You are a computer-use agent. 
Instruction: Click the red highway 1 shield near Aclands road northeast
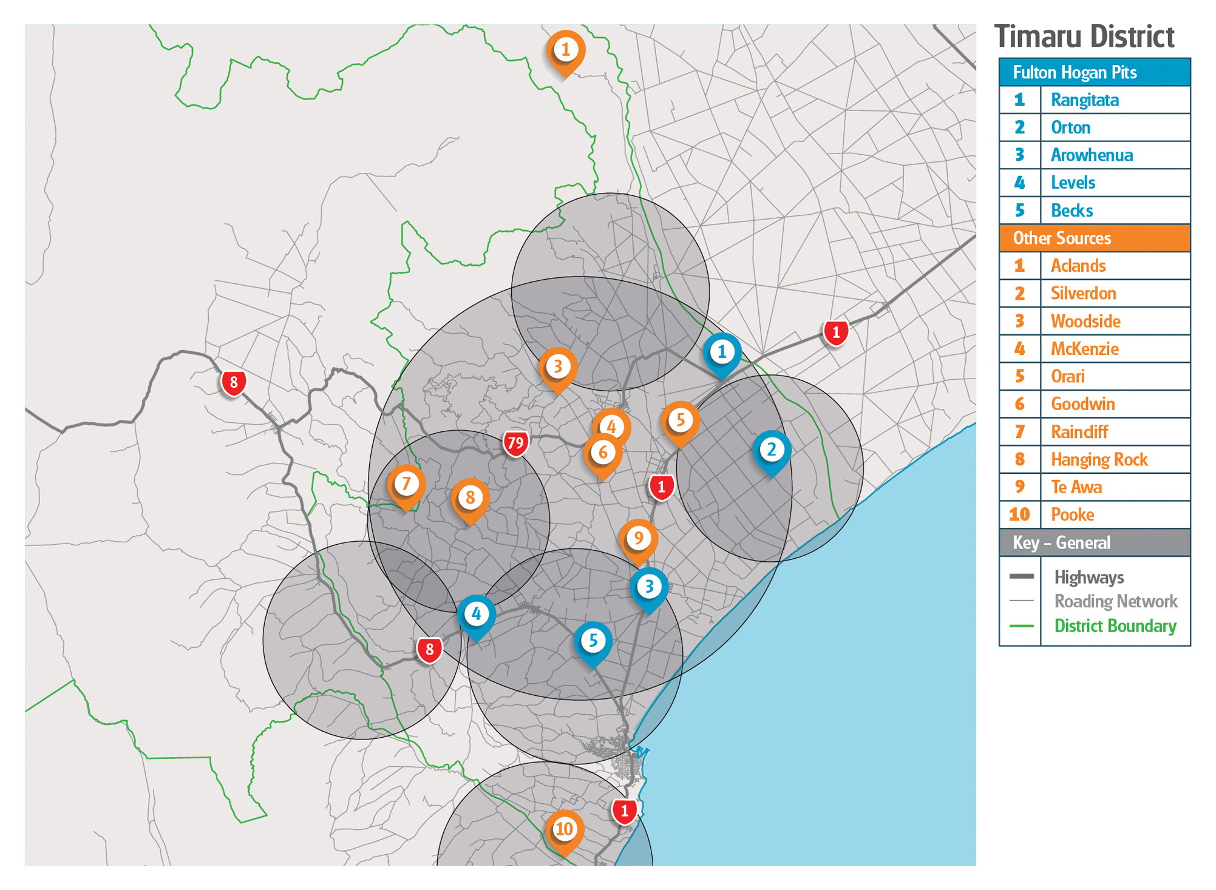pyautogui.click(x=836, y=333)
